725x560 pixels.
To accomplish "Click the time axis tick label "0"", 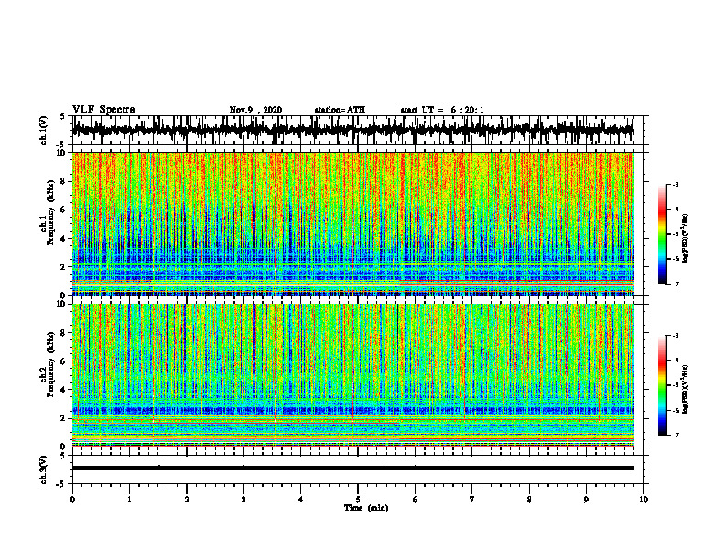I will coord(72,500).
